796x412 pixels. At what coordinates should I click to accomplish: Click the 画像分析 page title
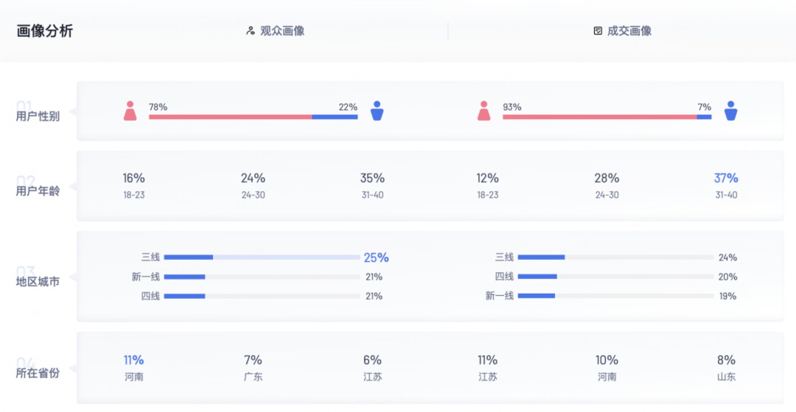[x=45, y=31]
